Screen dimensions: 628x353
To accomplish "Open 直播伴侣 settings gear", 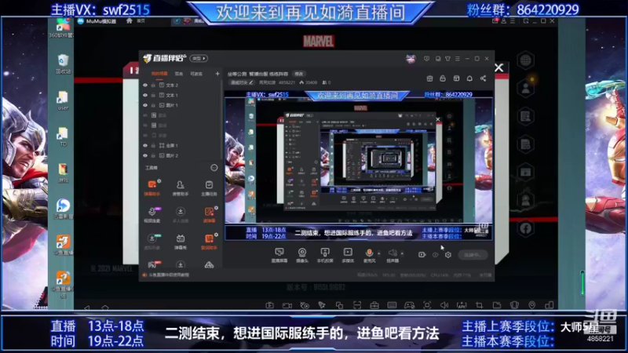I will click(448, 254).
